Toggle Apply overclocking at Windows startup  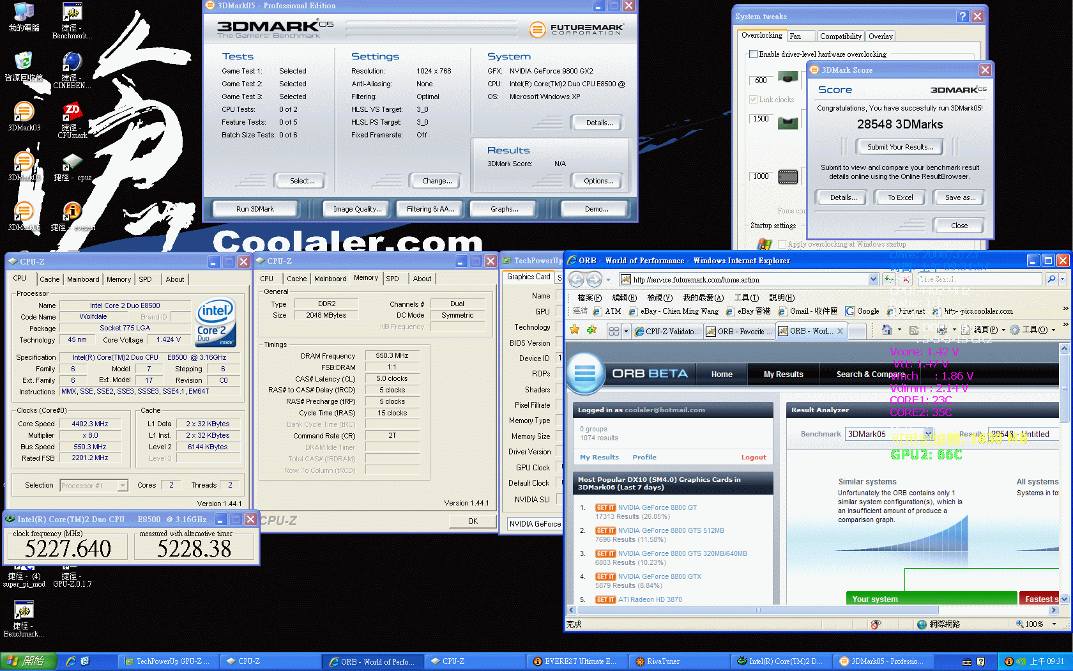pos(782,244)
